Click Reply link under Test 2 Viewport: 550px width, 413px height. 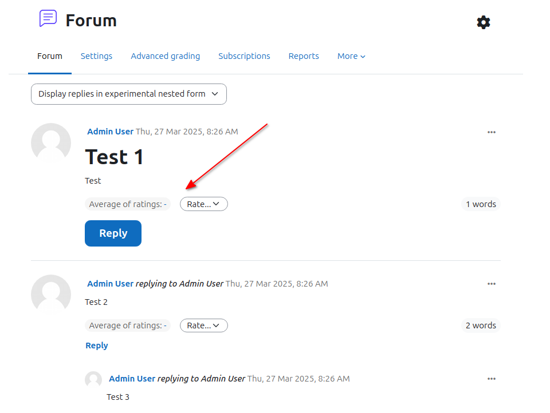click(x=97, y=346)
